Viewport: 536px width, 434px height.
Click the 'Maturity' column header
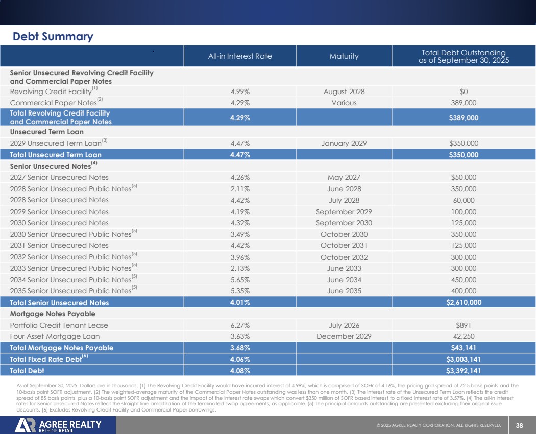[x=344, y=56]
